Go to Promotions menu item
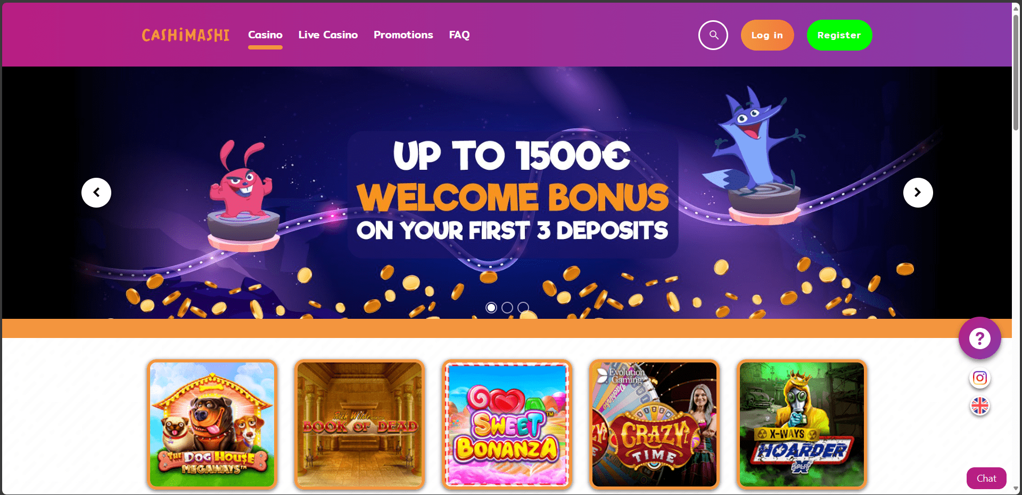The image size is (1022, 495). tap(403, 35)
